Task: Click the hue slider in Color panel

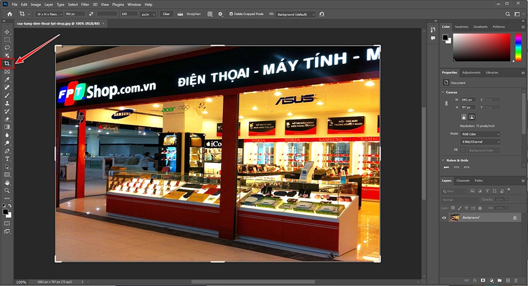Action: point(518,47)
